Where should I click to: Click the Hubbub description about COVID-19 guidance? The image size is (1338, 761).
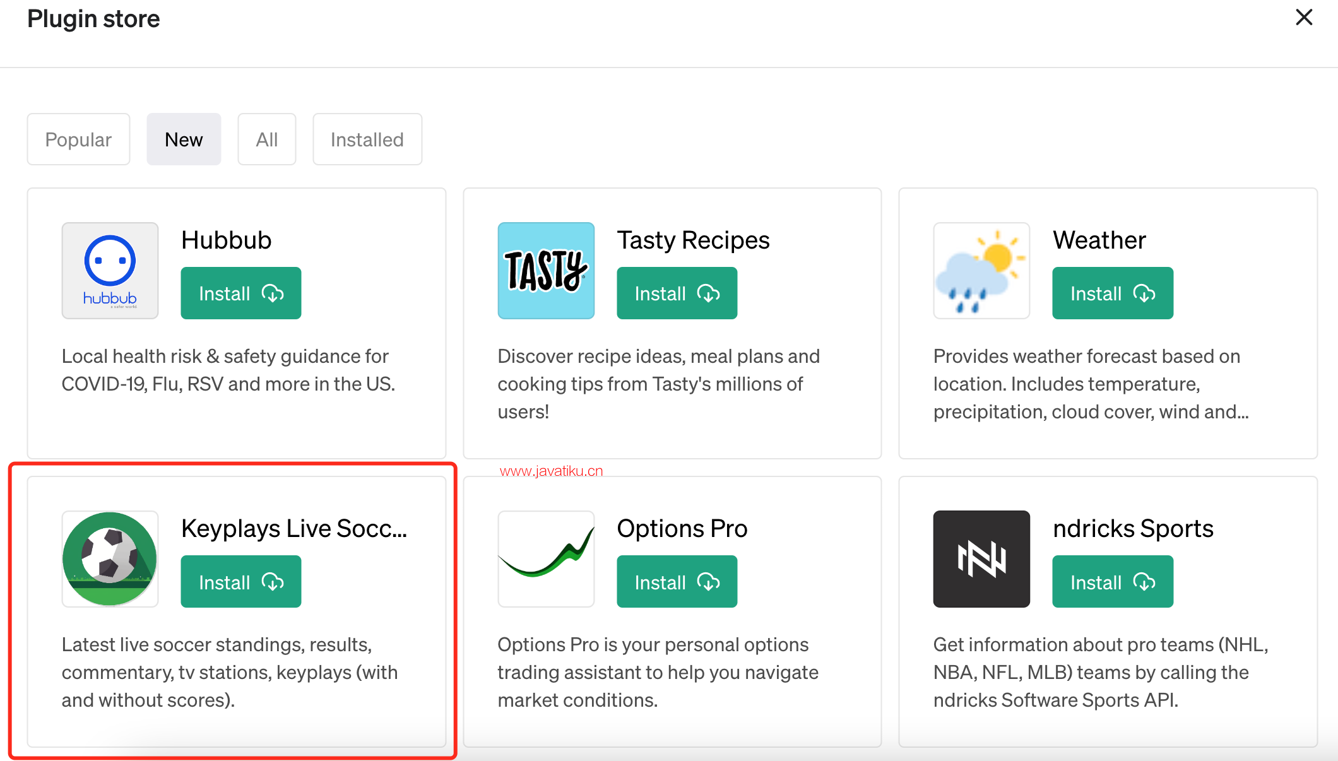coord(228,370)
